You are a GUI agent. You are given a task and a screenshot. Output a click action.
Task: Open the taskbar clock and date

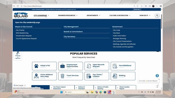[x=158, y=92]
